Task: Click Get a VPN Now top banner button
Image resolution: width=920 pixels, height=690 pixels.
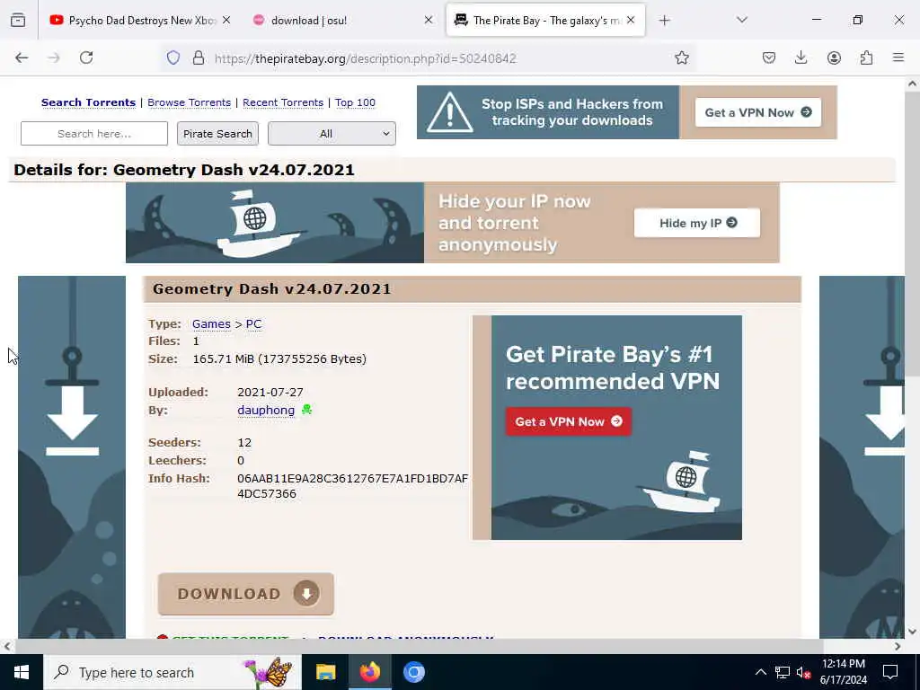Action: click(758, 112)
